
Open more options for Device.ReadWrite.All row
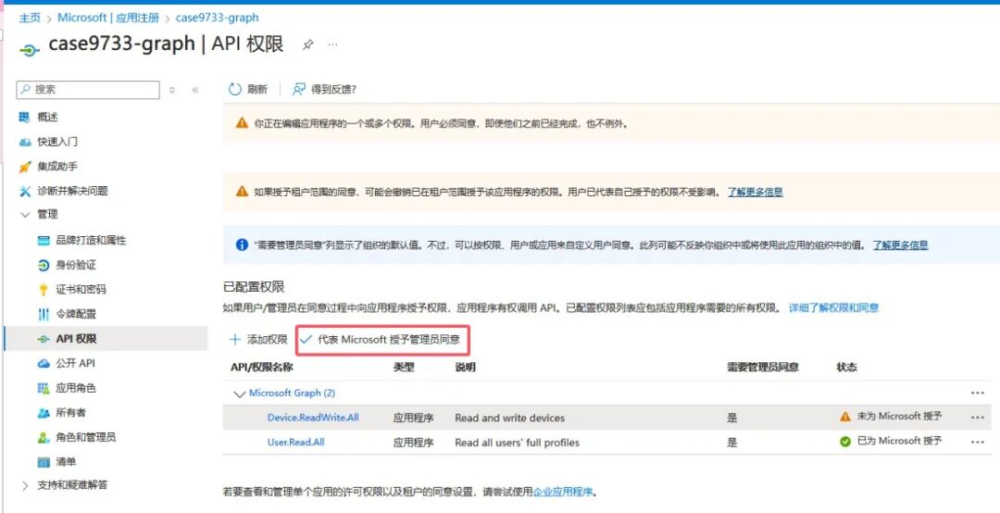pyautogui.click(x=978, y=418)
